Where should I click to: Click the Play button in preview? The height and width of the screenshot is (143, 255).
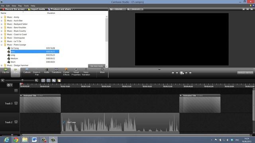(182, 73)
